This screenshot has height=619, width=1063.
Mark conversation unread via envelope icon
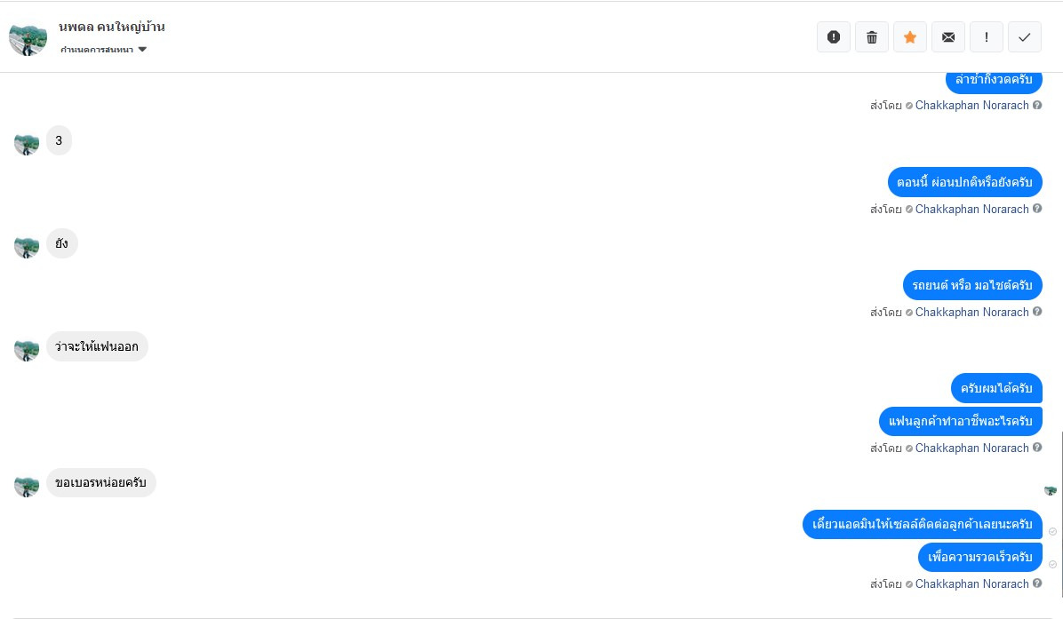click(948, 37)
